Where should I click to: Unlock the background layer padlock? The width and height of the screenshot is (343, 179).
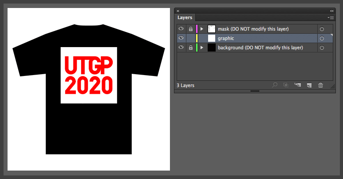tap(191, 48)
